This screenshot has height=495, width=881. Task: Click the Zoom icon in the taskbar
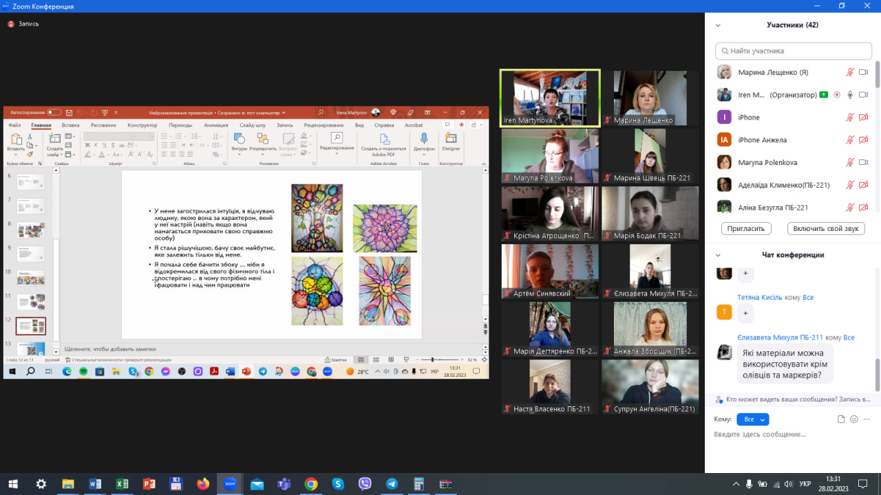(230, 484)
